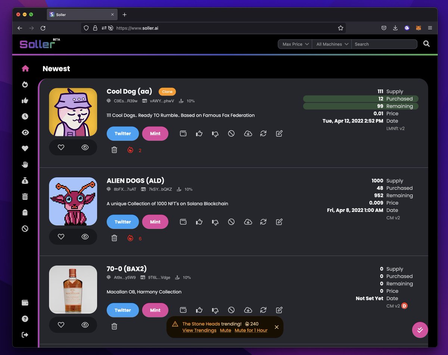The width and height of the screenshot is (448, 355).
Task: Toggle the eye watch icon under ALIEN DOGS
Action: point(85,237)
